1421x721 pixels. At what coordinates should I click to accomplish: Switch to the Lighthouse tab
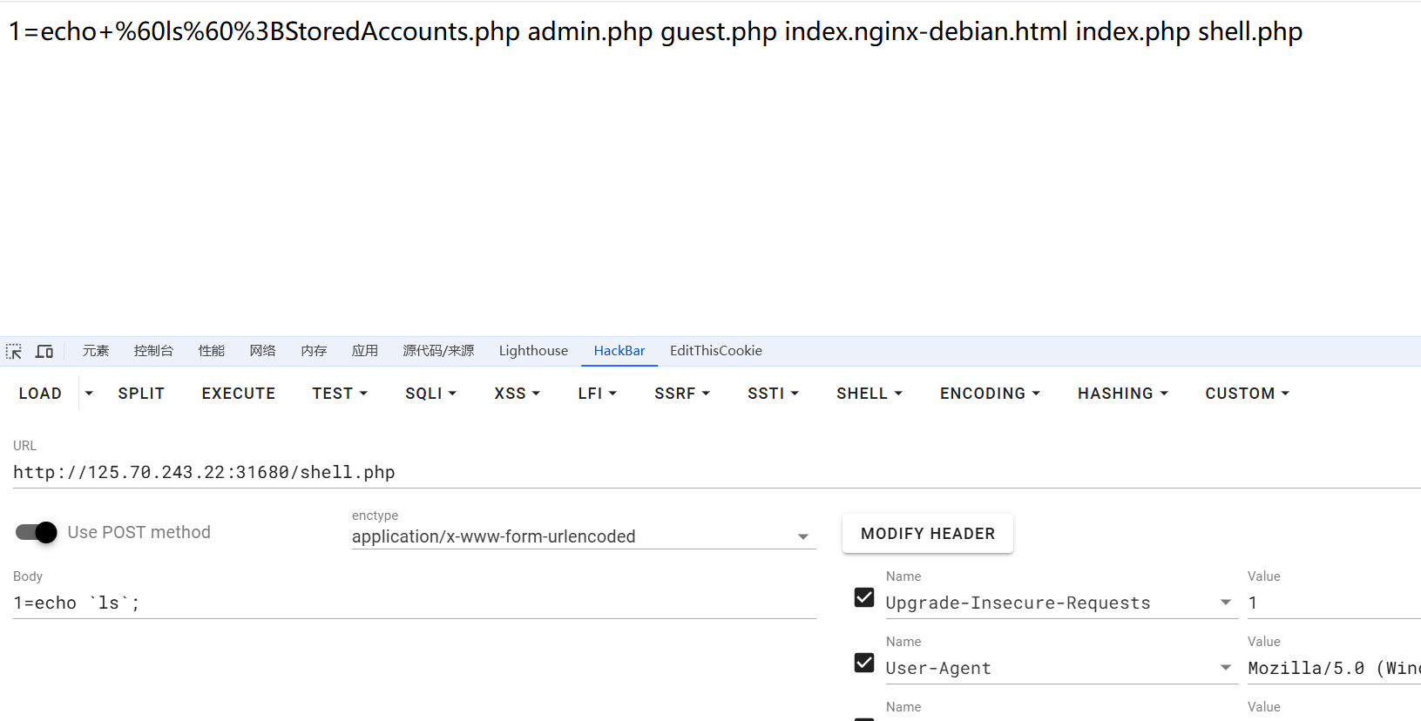[533, 351]
